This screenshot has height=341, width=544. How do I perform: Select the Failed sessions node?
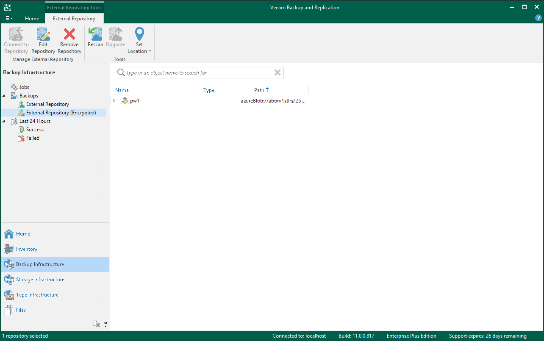click(x=33, y=138)
